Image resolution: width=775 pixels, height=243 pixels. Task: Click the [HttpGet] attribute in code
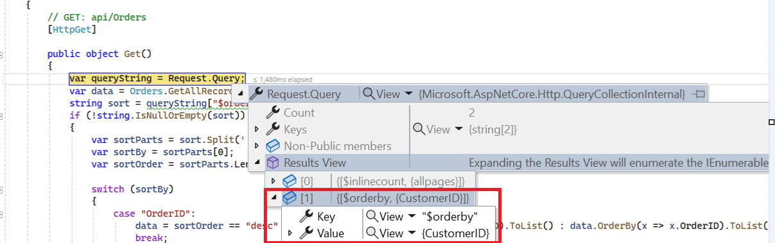[x=72, y=29]
